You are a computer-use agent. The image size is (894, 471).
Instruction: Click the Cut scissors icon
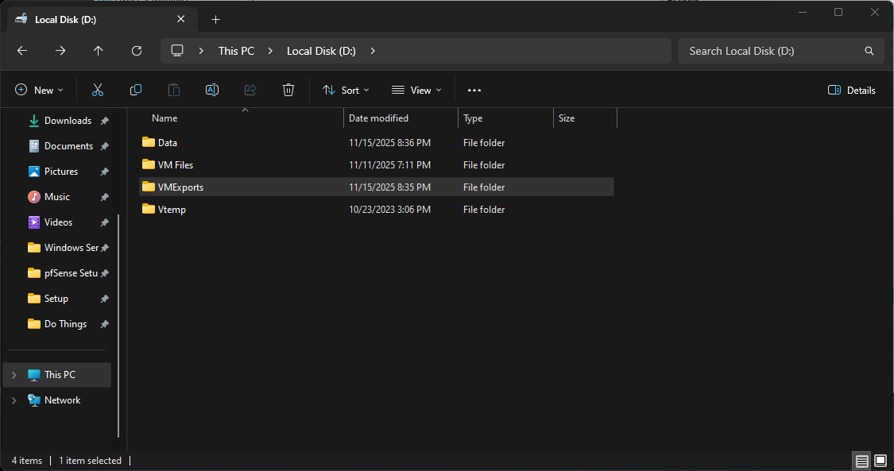[98, 91]
